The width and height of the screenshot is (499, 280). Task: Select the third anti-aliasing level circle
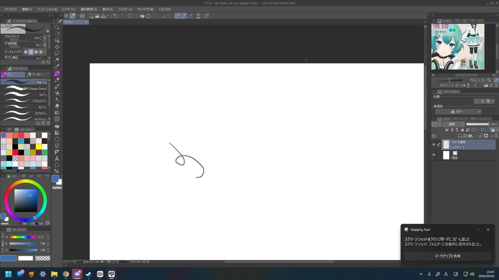point(36,52)
